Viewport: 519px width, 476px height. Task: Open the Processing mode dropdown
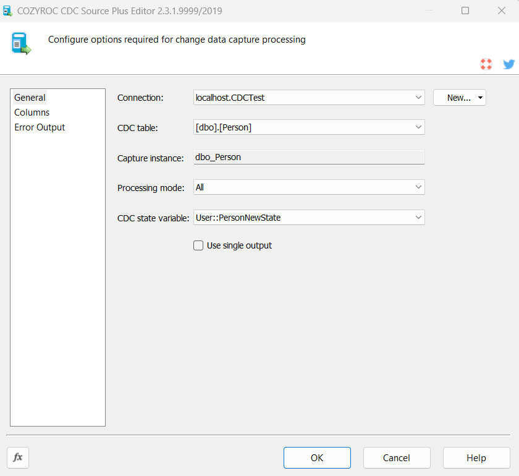tap(418, 187)
